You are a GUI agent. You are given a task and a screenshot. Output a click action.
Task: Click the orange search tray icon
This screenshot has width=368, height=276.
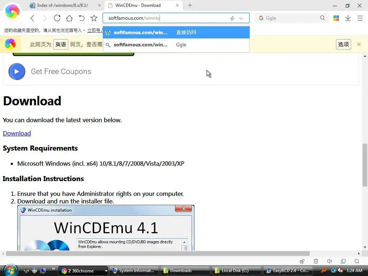(324, 270)
